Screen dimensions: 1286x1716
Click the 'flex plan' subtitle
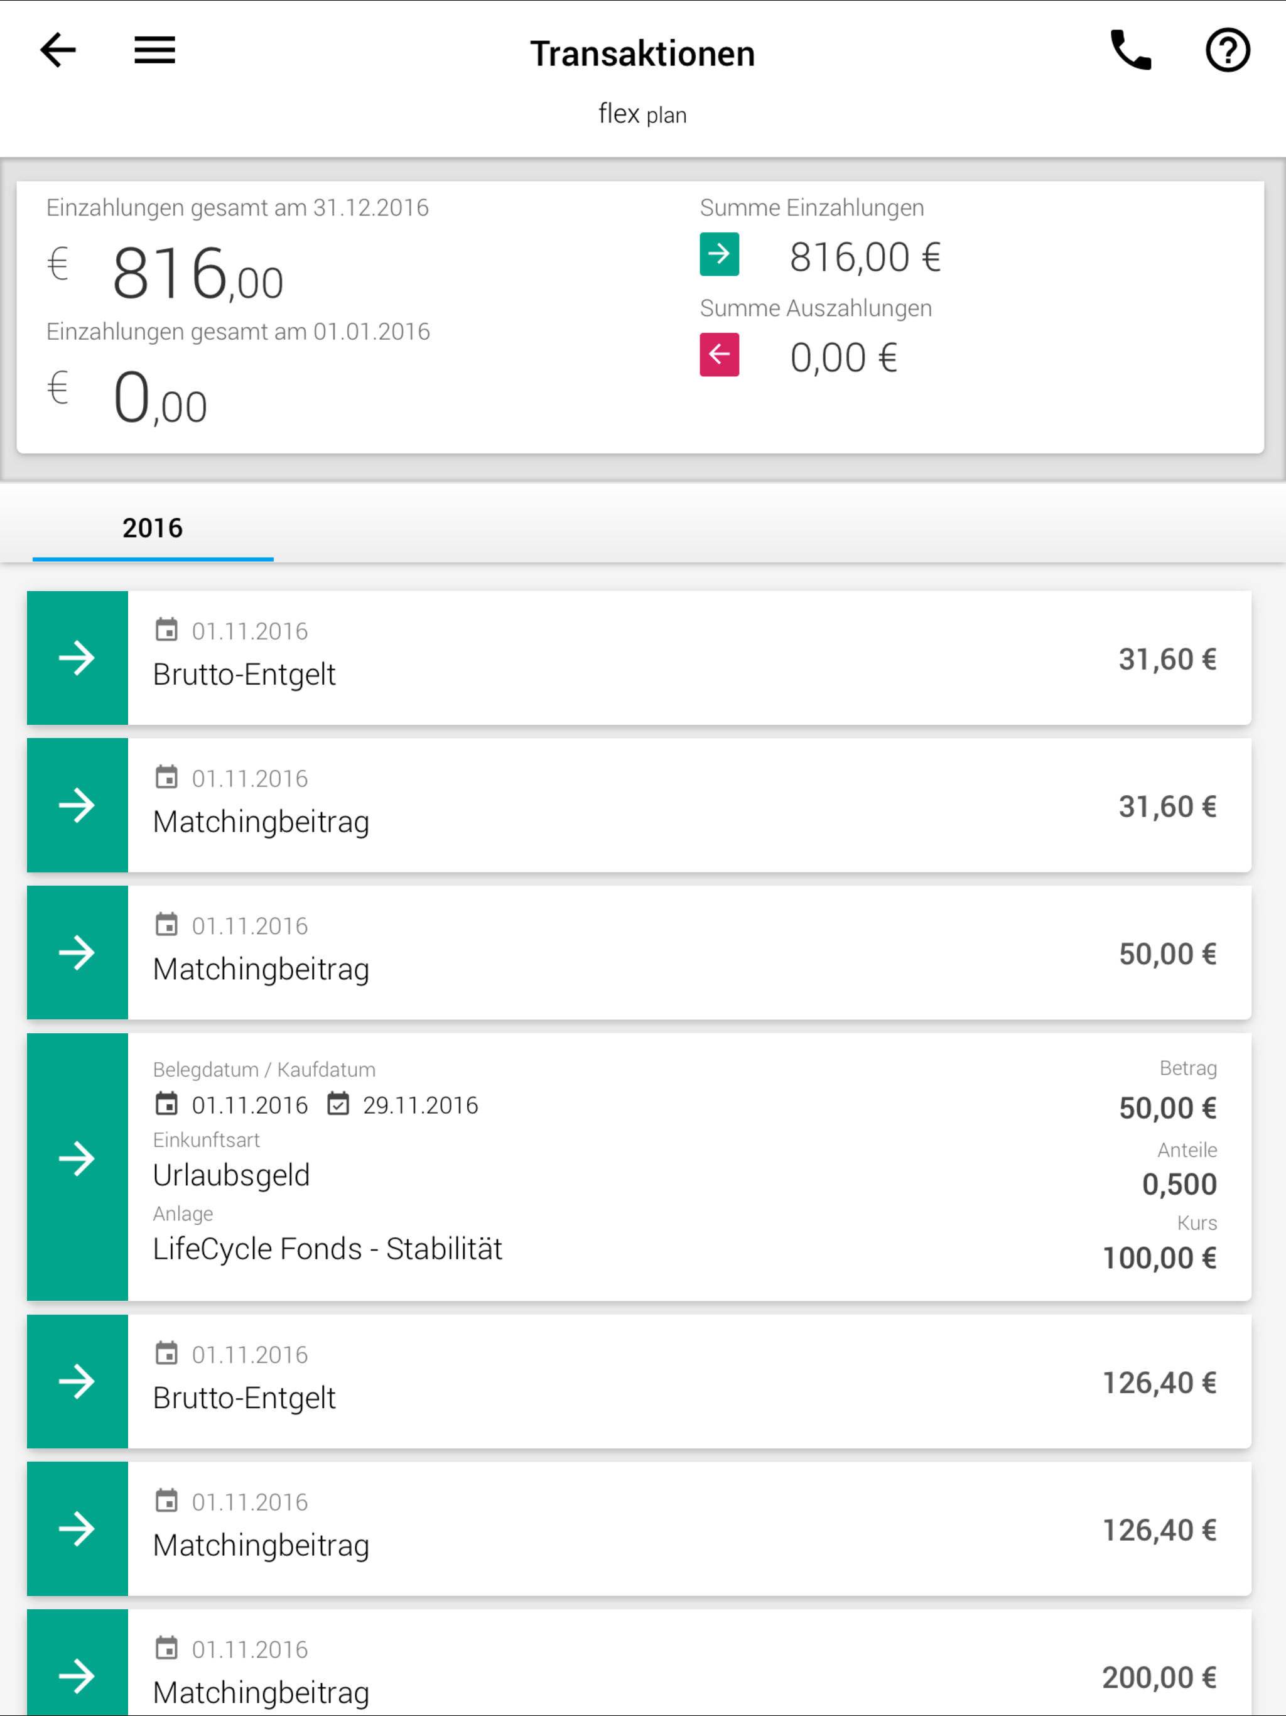click(642, 114)
